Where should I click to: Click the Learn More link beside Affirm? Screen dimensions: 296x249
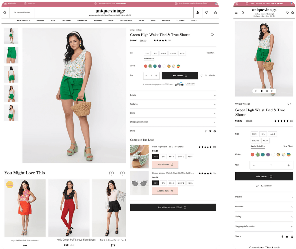(x=190, y=84)
